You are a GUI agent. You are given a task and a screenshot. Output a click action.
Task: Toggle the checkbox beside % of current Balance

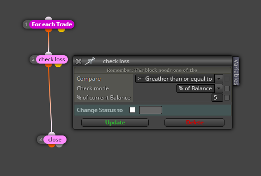click(227, 98)
